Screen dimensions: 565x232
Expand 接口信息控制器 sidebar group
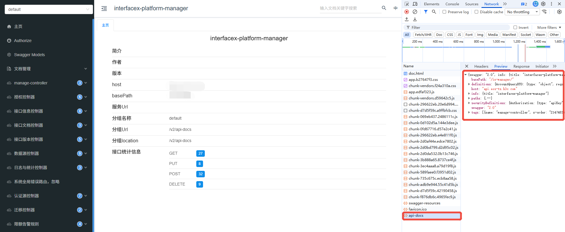(46, 111)
